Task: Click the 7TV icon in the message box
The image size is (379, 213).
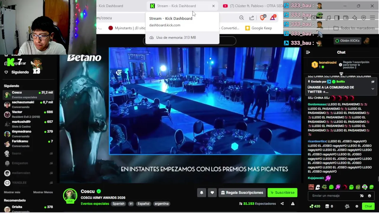Action: coord(362,196)
